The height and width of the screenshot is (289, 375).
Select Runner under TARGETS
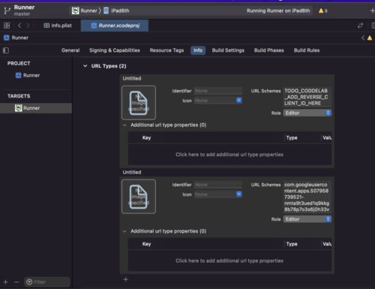(36, 108)
